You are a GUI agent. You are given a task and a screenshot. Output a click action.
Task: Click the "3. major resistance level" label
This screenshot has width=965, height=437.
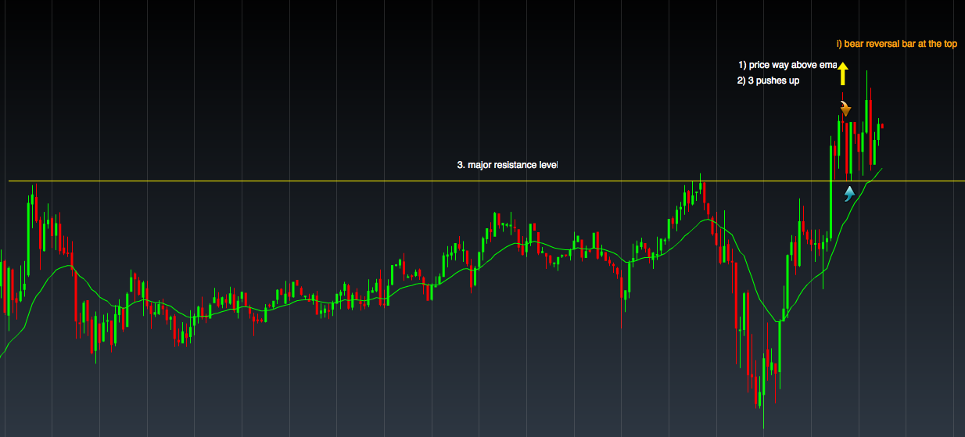[507, 166]
